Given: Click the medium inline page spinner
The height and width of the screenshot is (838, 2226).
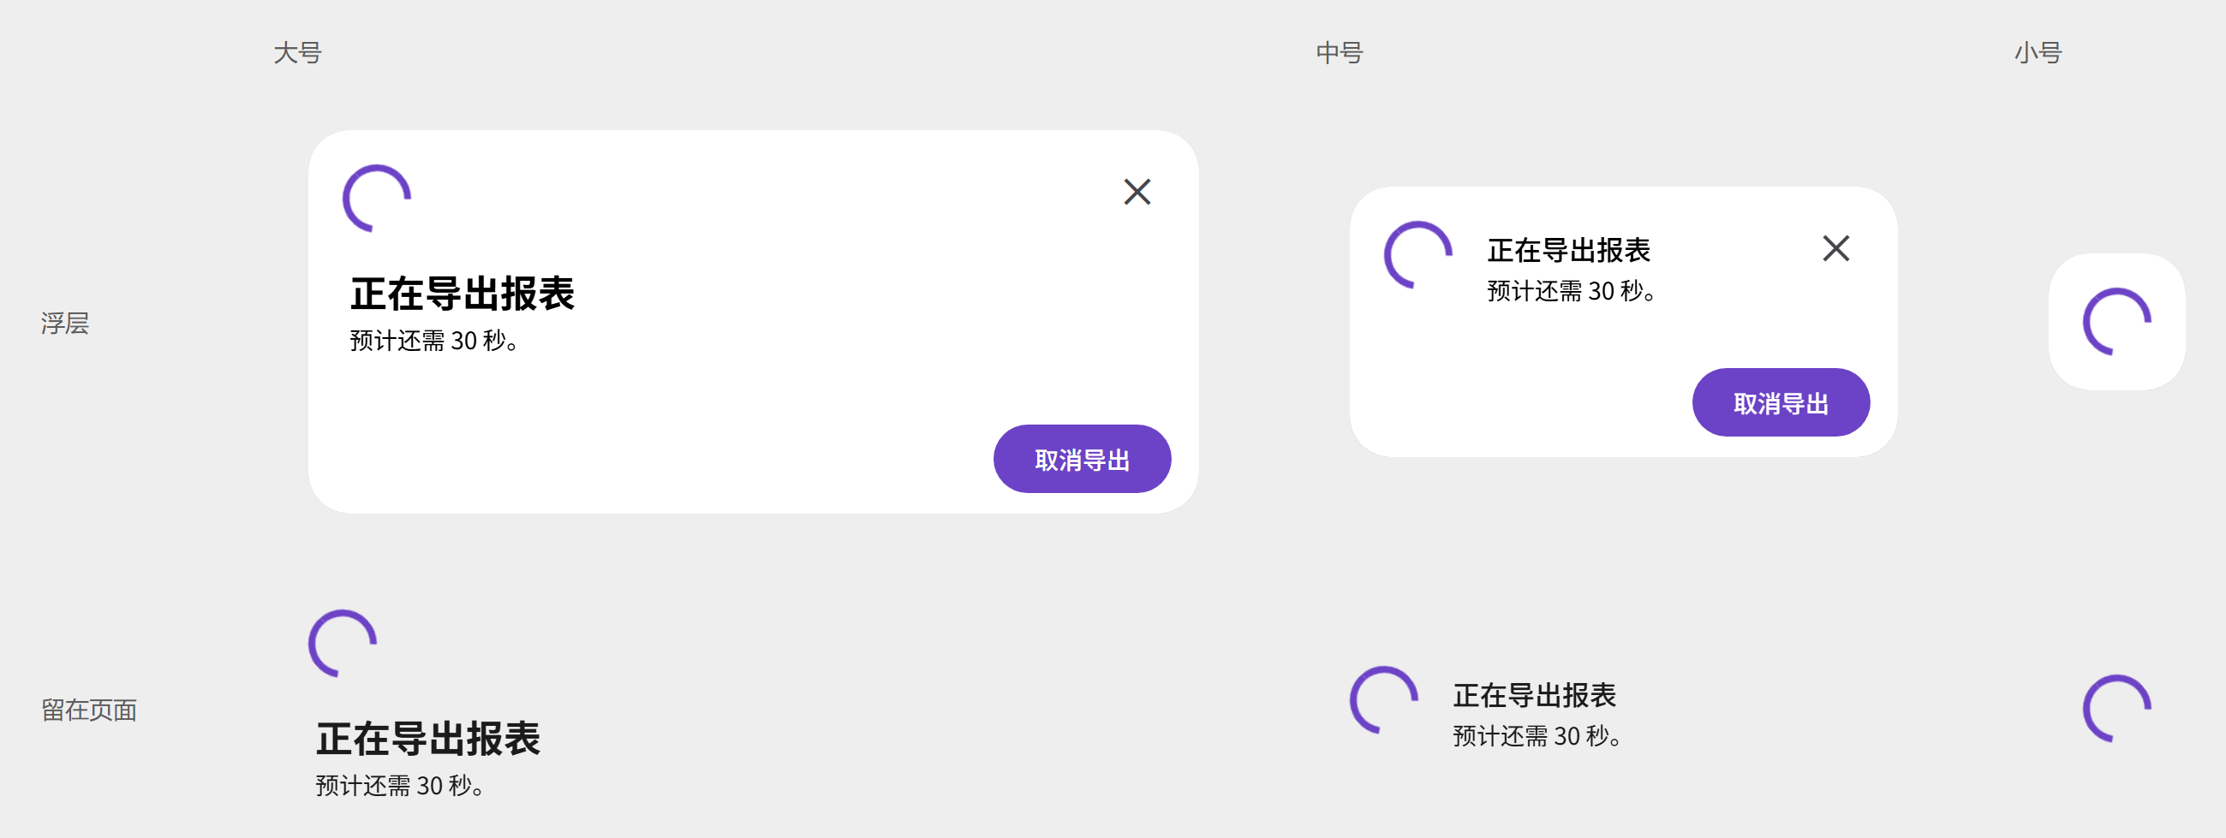Looking at the screenshot, I should pos(1383,701).
